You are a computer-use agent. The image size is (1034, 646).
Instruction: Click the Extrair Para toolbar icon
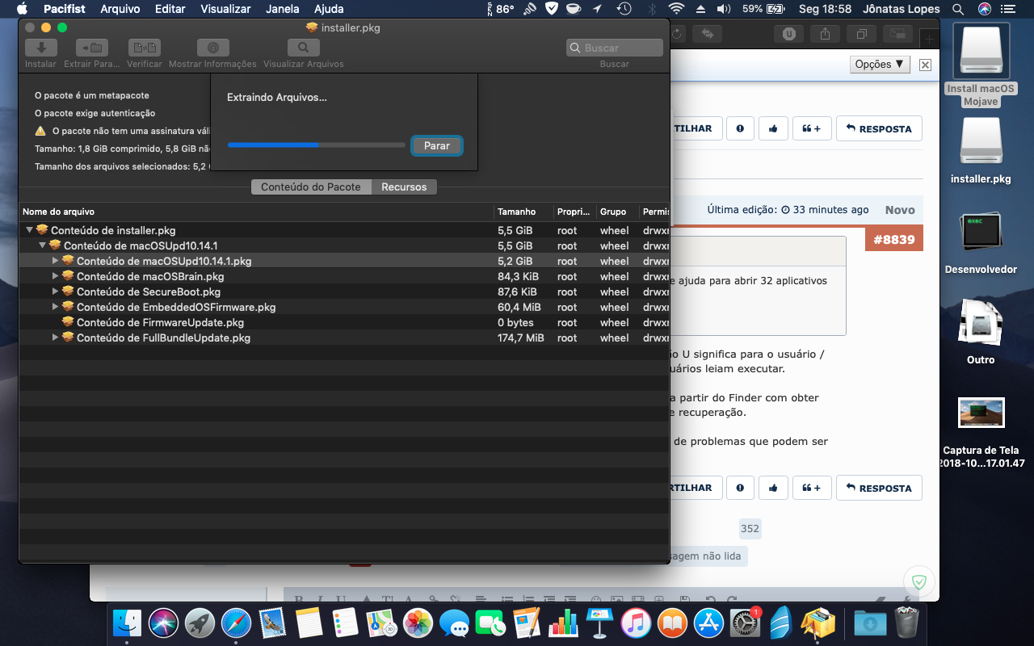[x=92, y=48]
